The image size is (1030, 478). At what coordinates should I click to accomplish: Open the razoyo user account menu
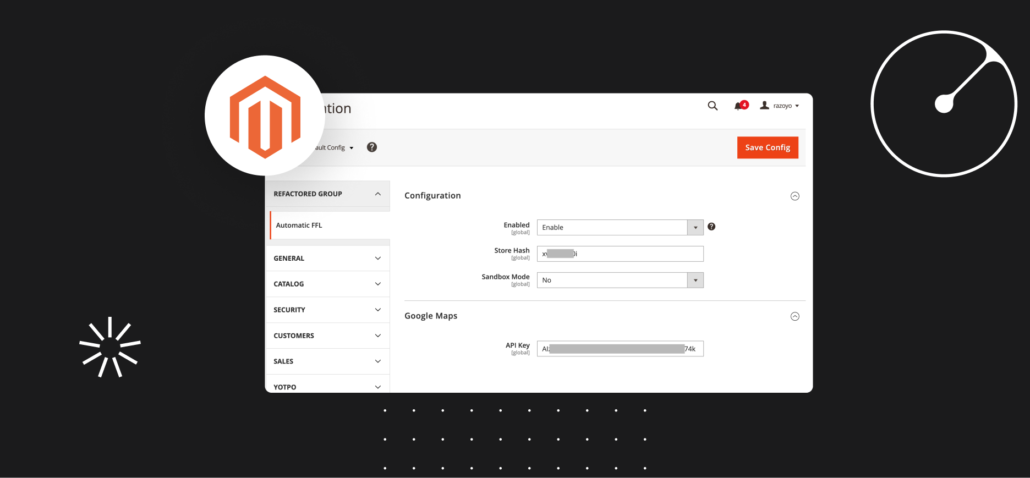coord(780,106)
